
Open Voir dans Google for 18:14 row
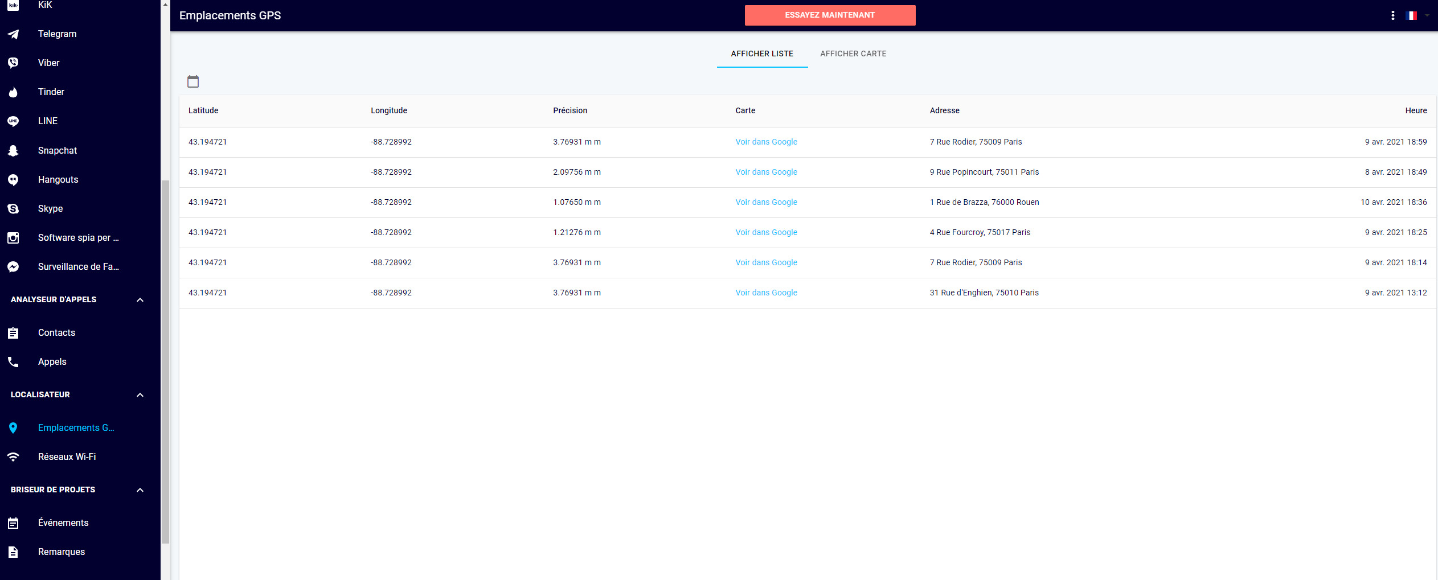(766, 263)
